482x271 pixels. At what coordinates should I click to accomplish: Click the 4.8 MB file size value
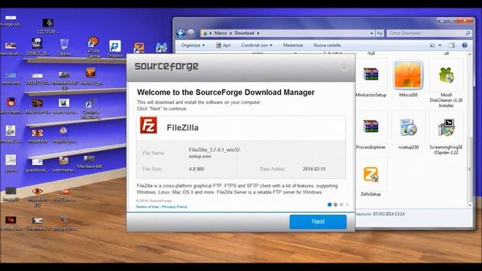click(197, 169)
